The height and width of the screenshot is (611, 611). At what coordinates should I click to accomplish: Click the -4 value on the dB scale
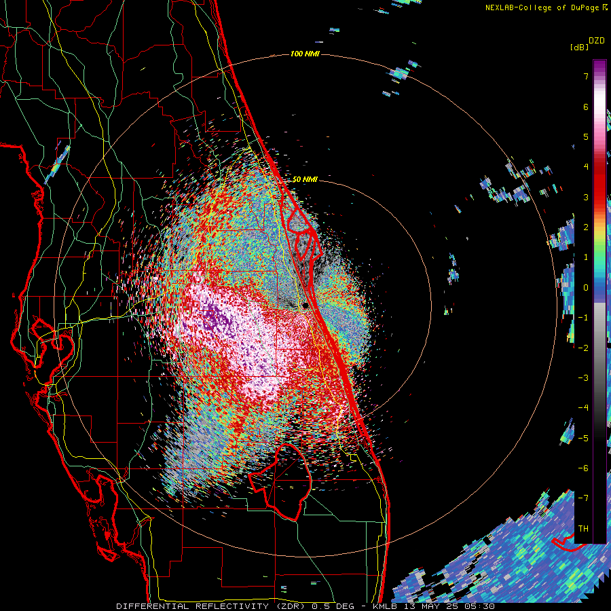[583, 408]
